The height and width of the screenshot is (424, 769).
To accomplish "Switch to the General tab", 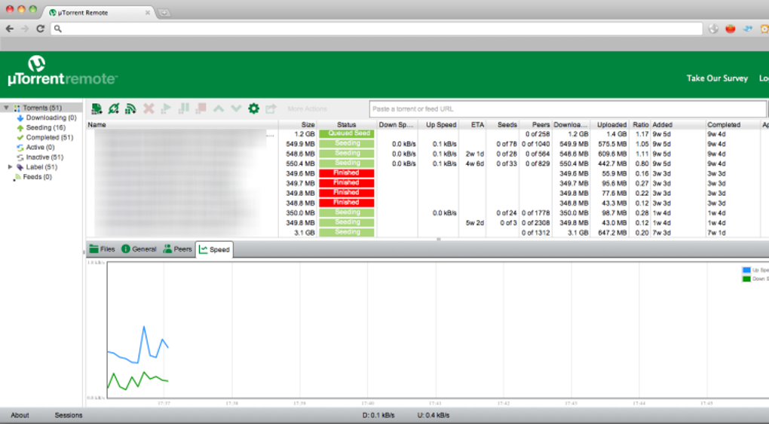I will click(139, 249).
